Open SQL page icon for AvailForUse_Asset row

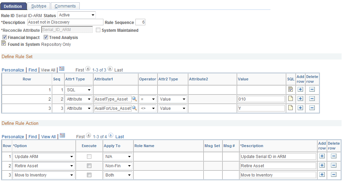click(x=290, y=108)
